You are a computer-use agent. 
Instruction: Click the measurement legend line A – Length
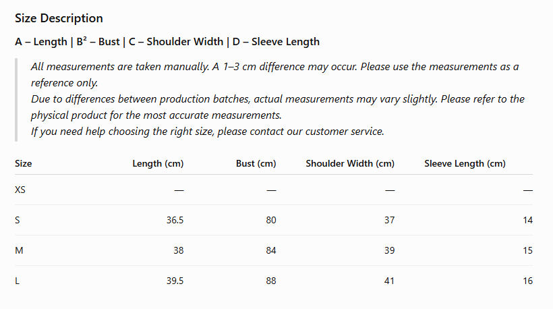coord(167,42)
